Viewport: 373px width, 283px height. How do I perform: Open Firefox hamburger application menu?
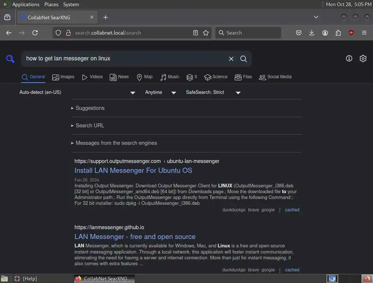pos(364,32)
